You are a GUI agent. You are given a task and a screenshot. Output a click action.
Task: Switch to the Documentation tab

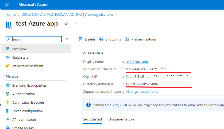click(121, 119)
